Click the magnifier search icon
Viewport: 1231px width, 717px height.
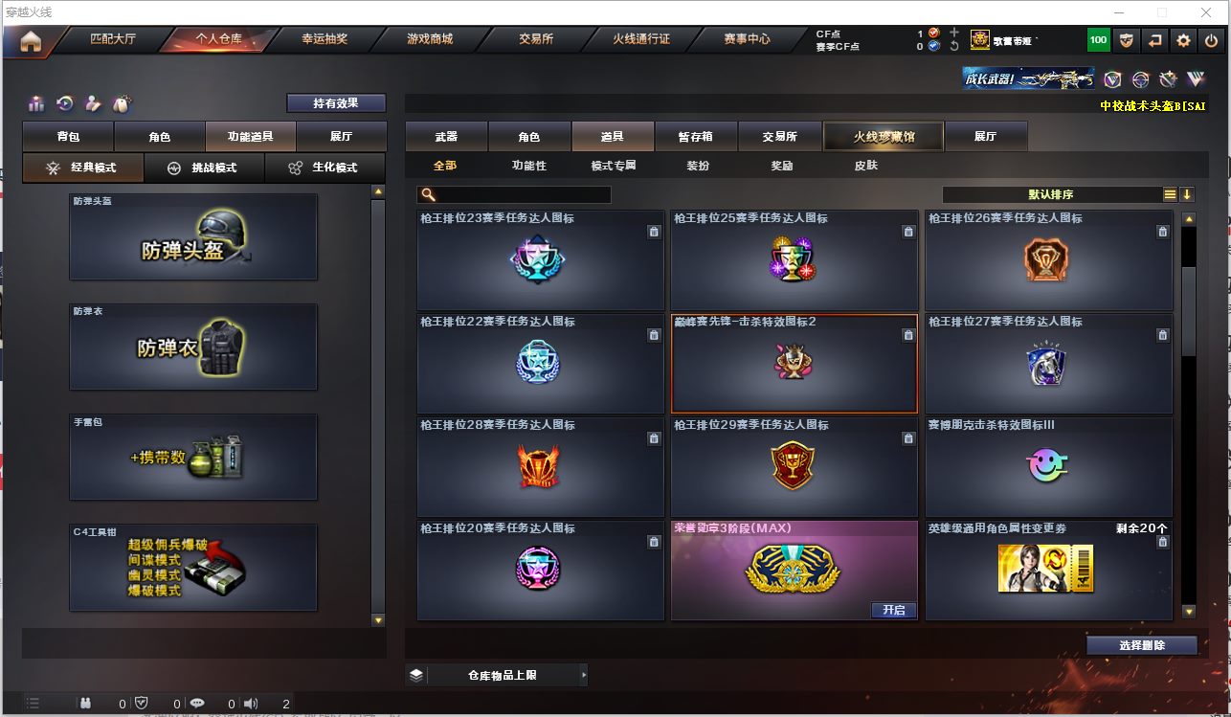428,194
